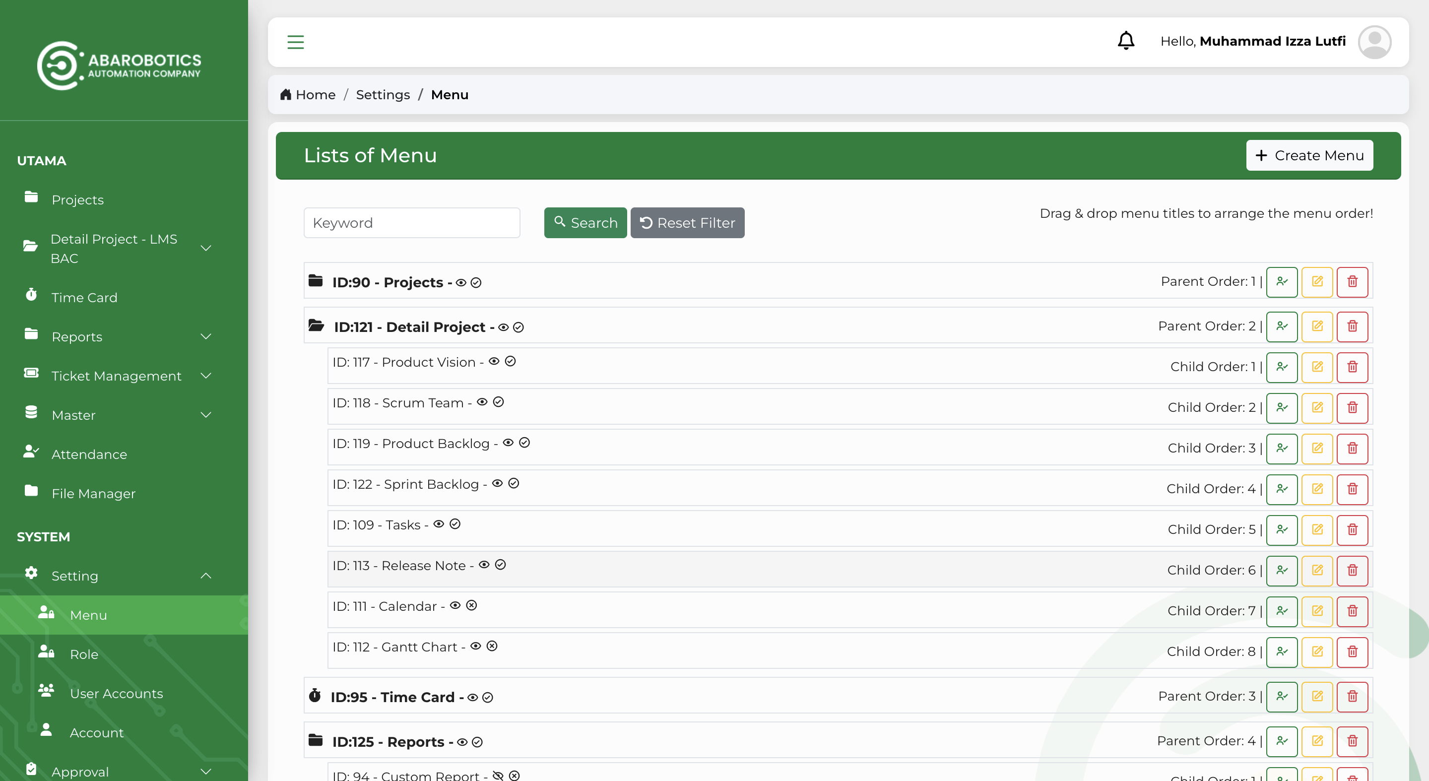Focus the Keyword search field

[412, 223]
